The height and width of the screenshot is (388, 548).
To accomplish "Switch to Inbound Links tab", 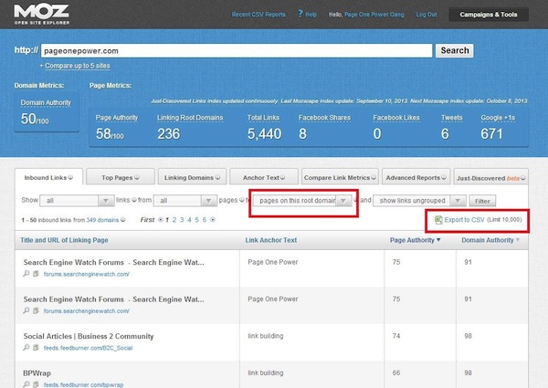I will [48, 177].
